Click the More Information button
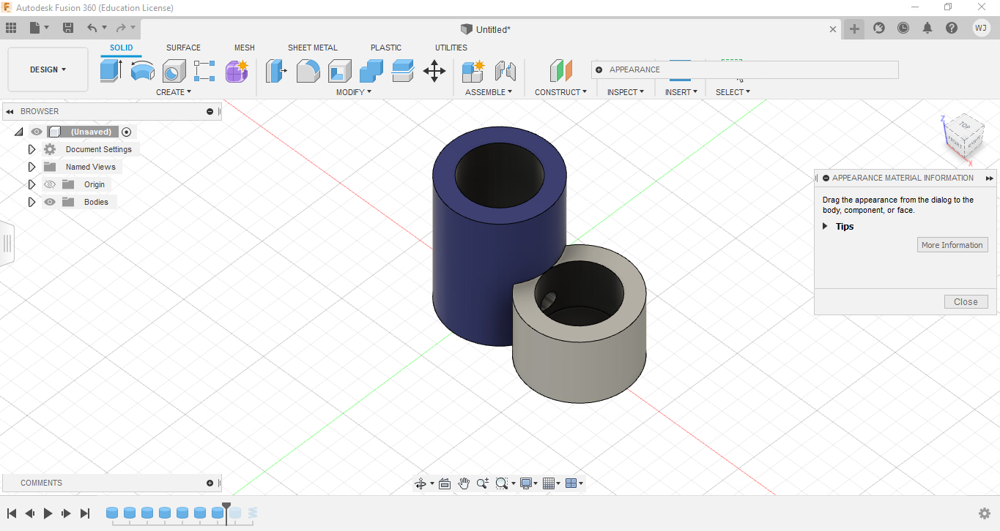This screenshot has width=1000, height=531. (x=952, y=244)
